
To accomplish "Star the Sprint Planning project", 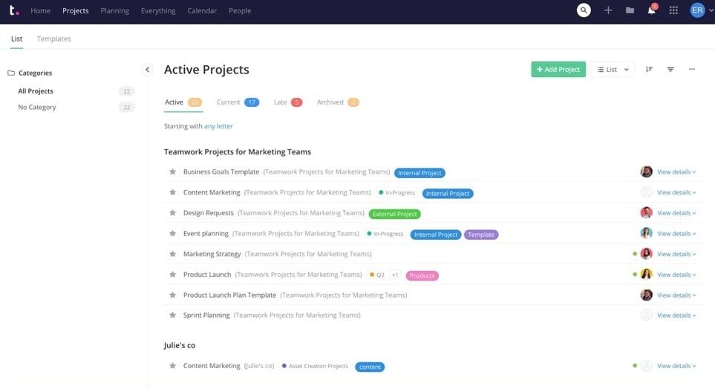I will tap(172, 316).
